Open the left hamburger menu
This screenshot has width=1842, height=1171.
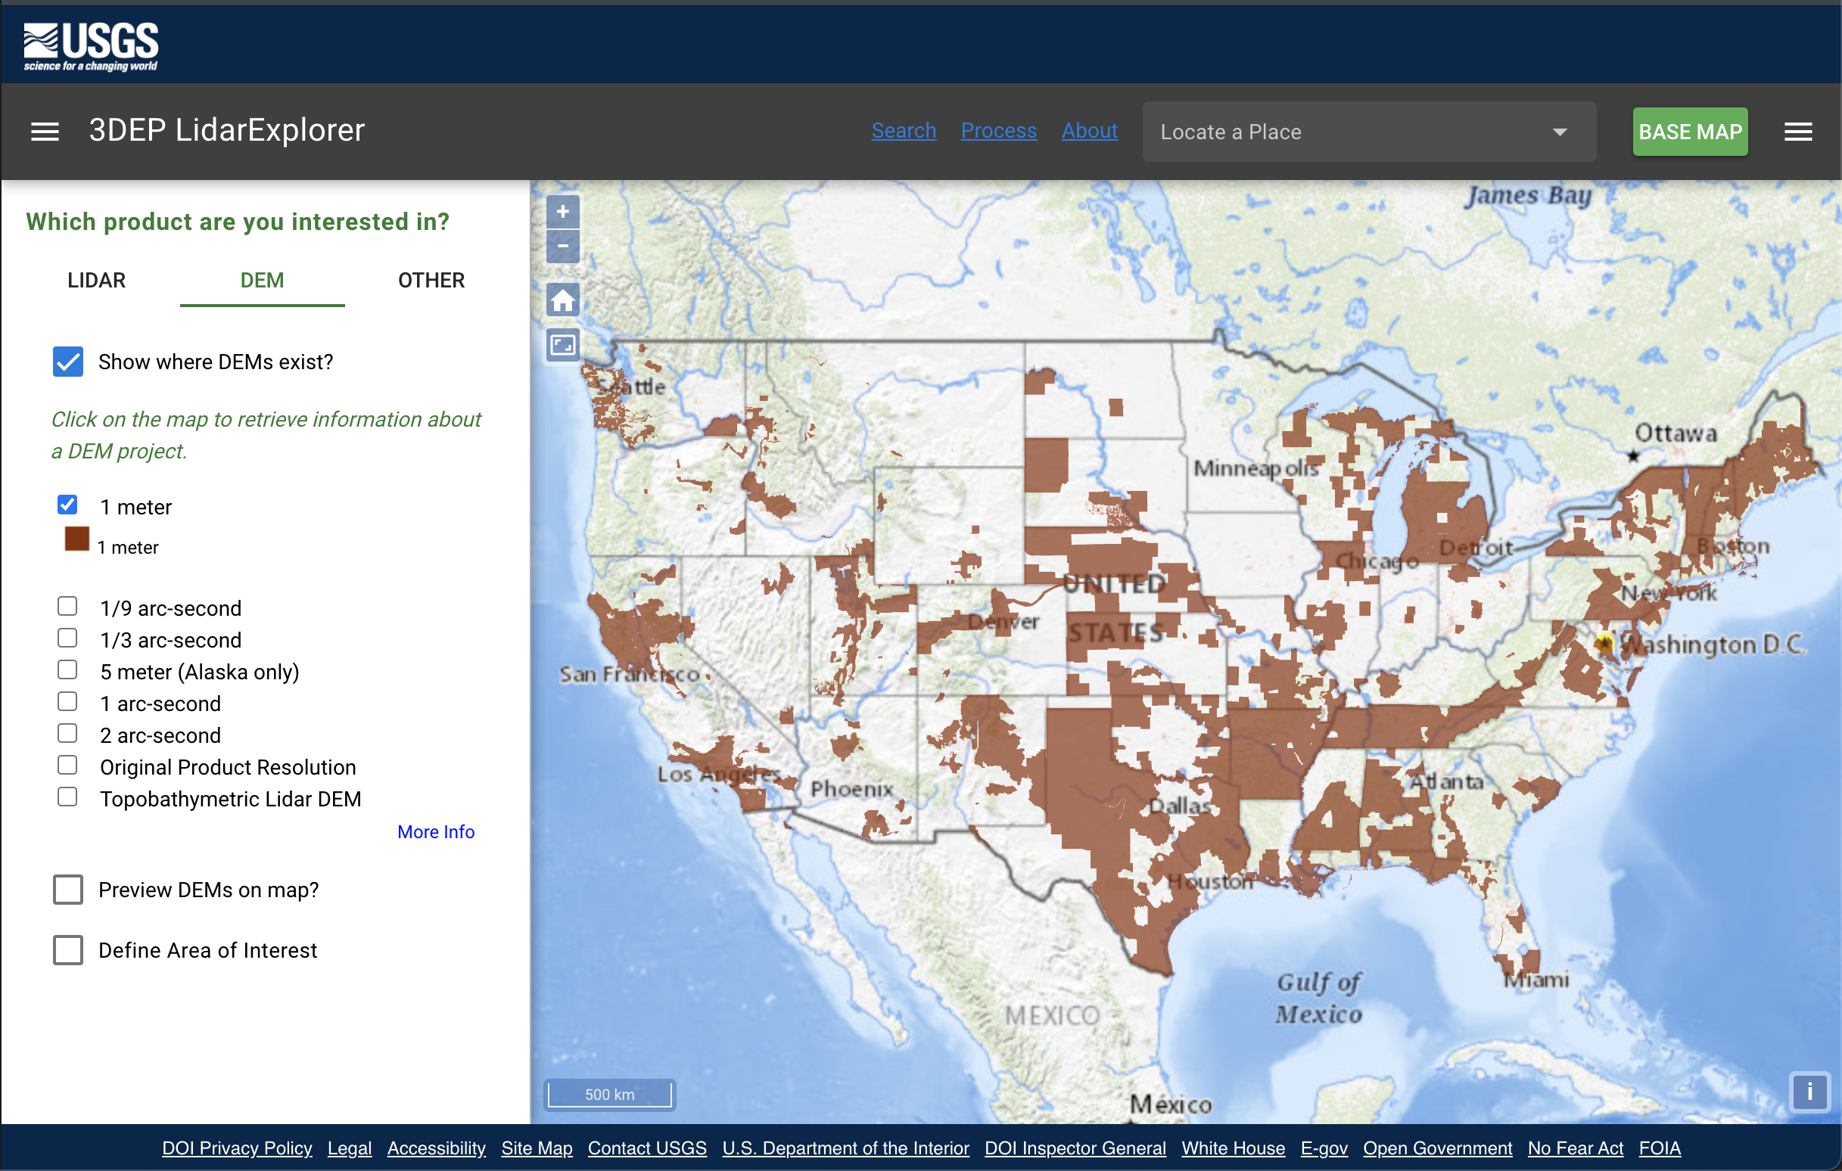point(45,132)
